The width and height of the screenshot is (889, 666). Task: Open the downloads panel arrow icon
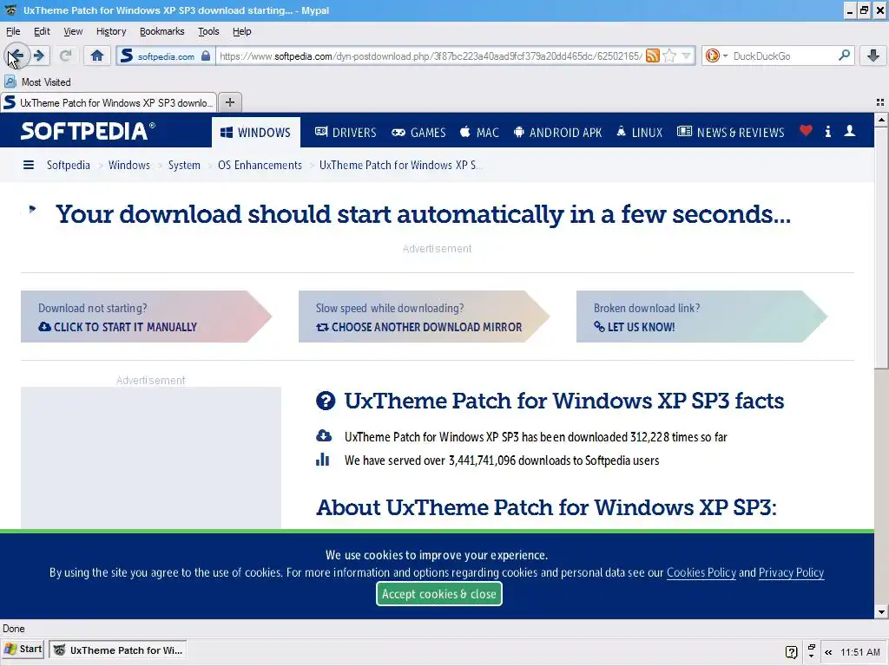click(x=873, y=55)
